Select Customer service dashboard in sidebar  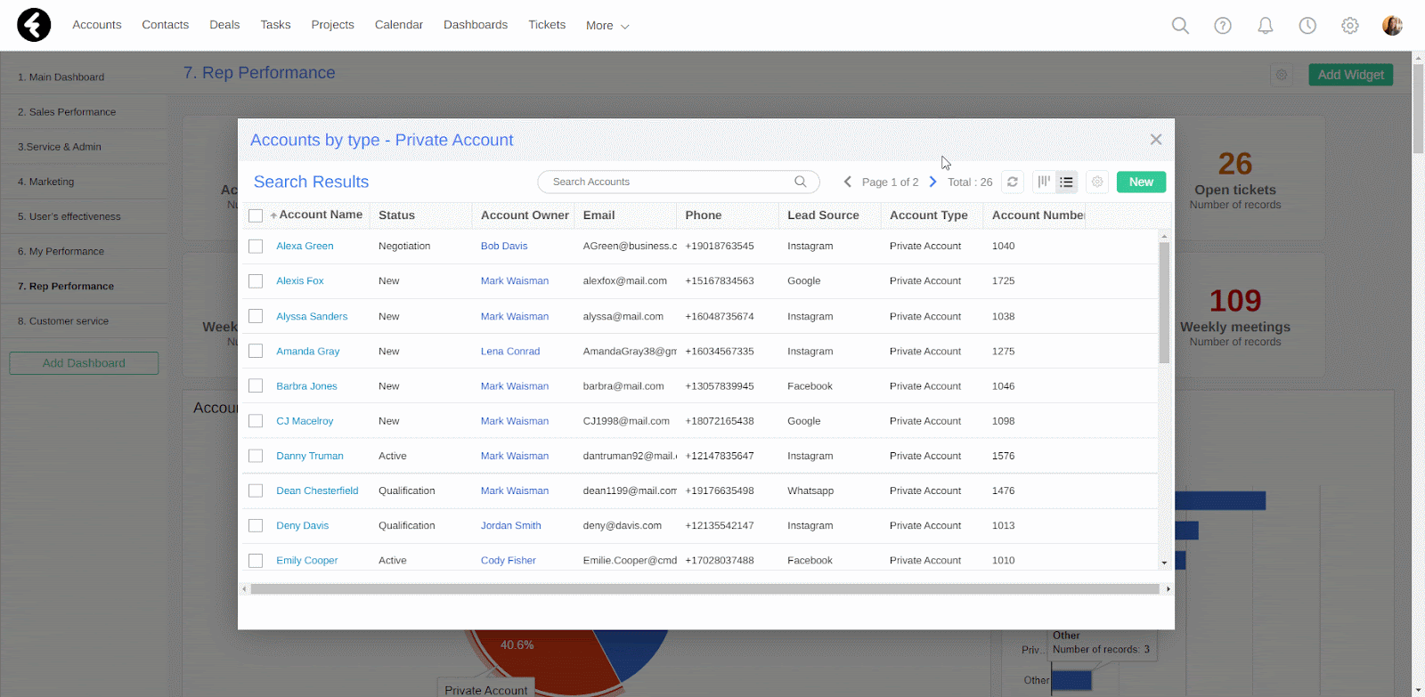[x=63, y=321]
